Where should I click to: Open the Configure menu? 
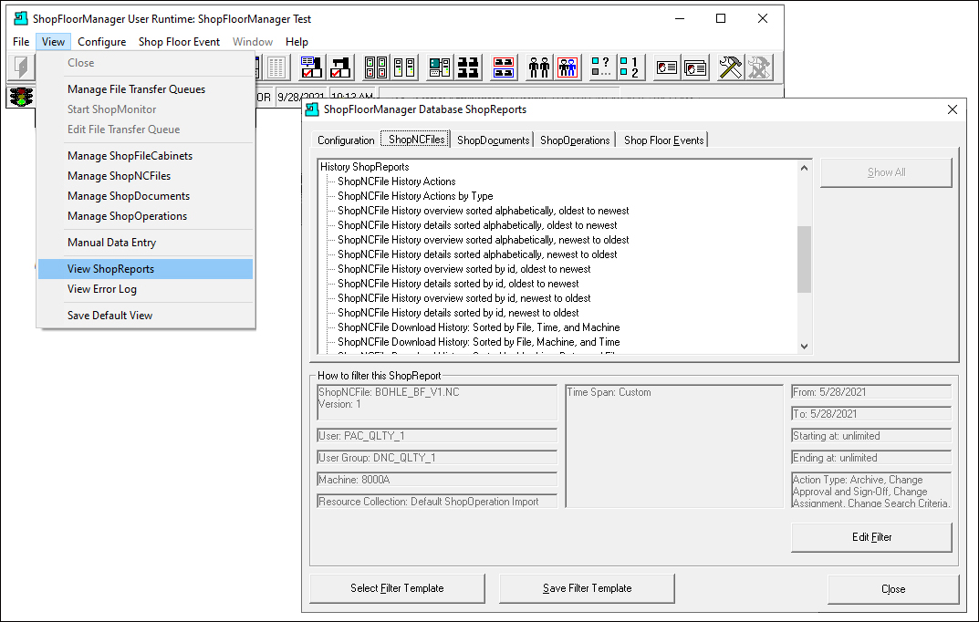(102, 42)
